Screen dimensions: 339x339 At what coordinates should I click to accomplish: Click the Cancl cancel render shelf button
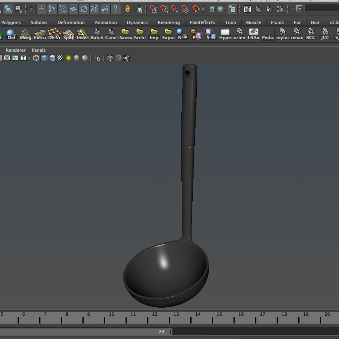tap(111, 34)
